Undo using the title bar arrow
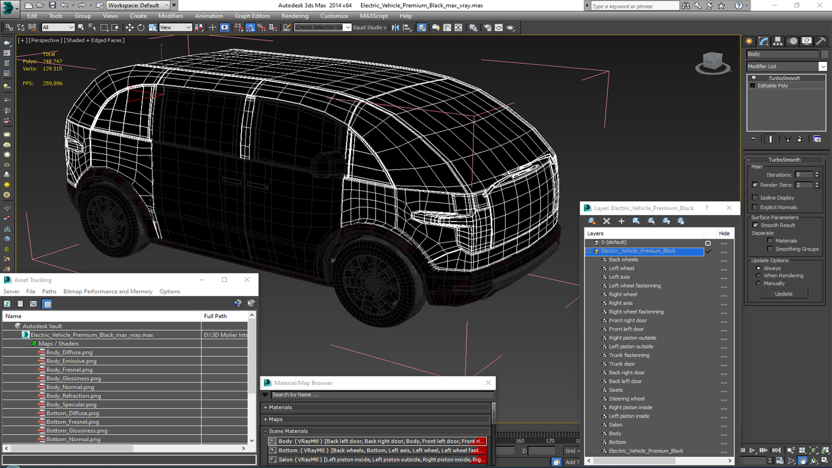Image resolution: width=832 pixels, height=468 pixels. coord(64,5)
